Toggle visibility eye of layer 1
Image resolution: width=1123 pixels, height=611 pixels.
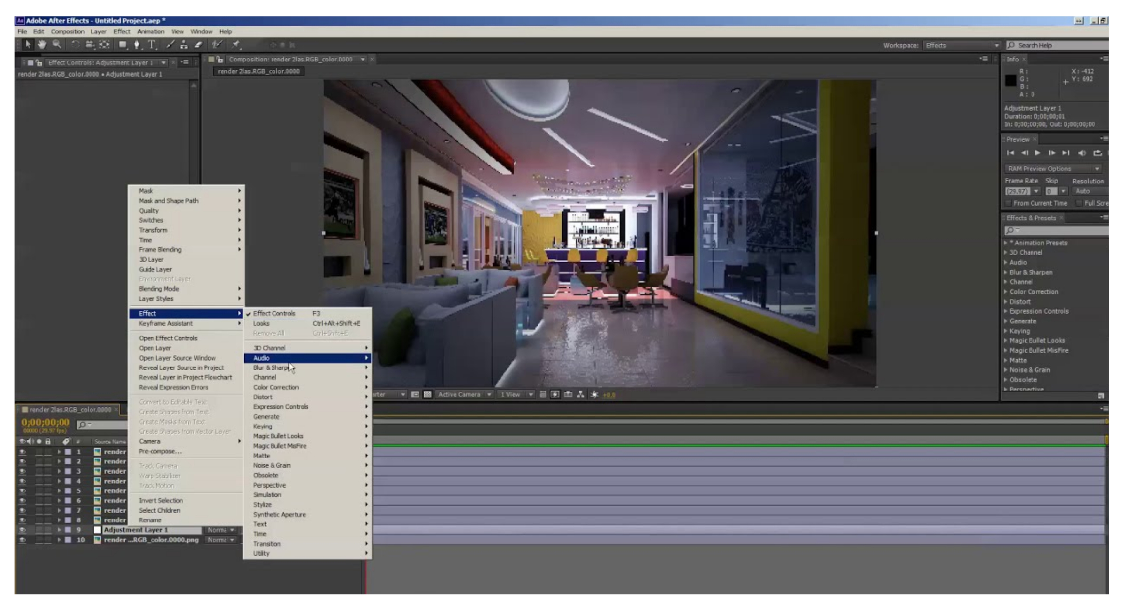pos(22,452)
